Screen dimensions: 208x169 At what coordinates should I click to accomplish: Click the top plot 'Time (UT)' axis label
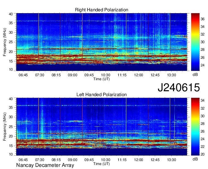(x=102, y=79)
